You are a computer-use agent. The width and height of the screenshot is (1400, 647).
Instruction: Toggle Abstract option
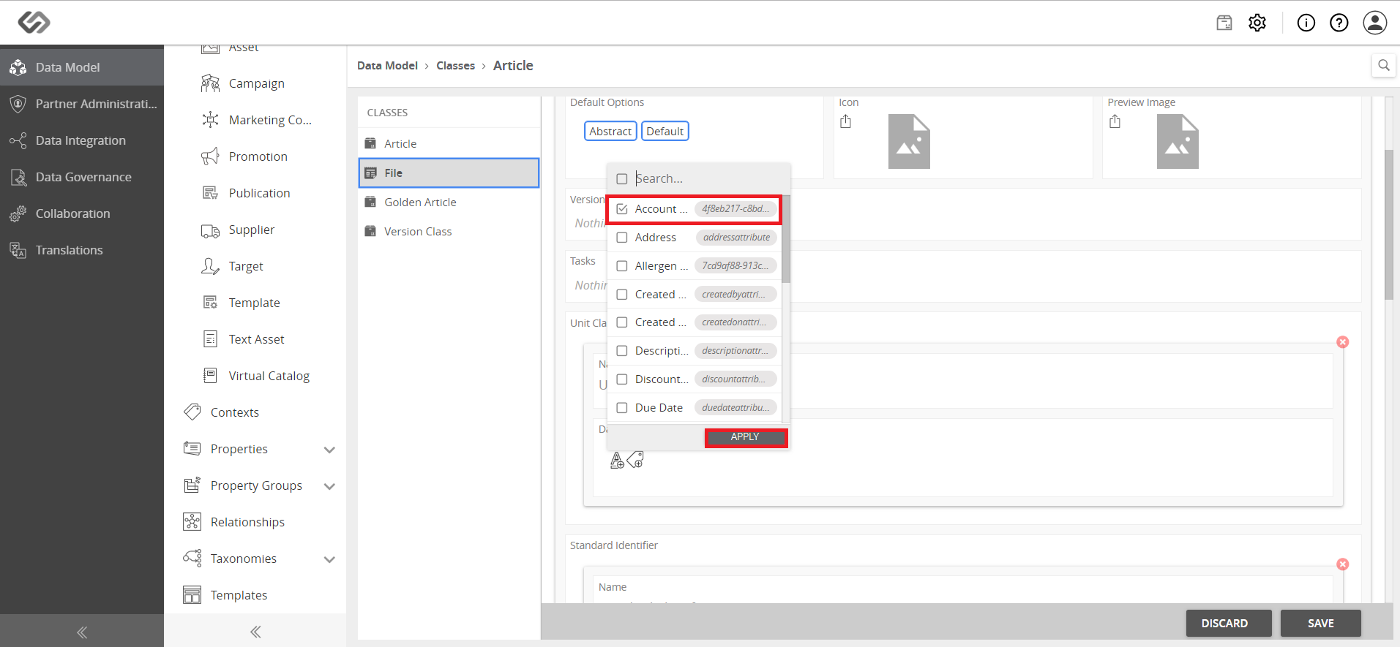pyautogui.click(x=610, y=132)
